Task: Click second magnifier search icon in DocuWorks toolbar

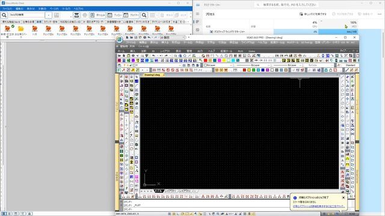Action: [x=144, y=15]
